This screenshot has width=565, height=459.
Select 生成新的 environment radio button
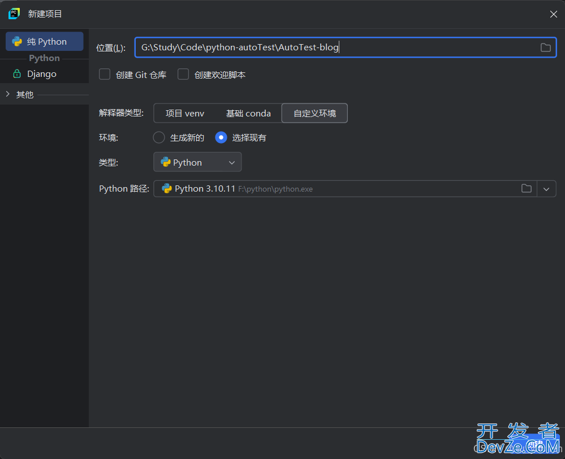pos(159,137)
